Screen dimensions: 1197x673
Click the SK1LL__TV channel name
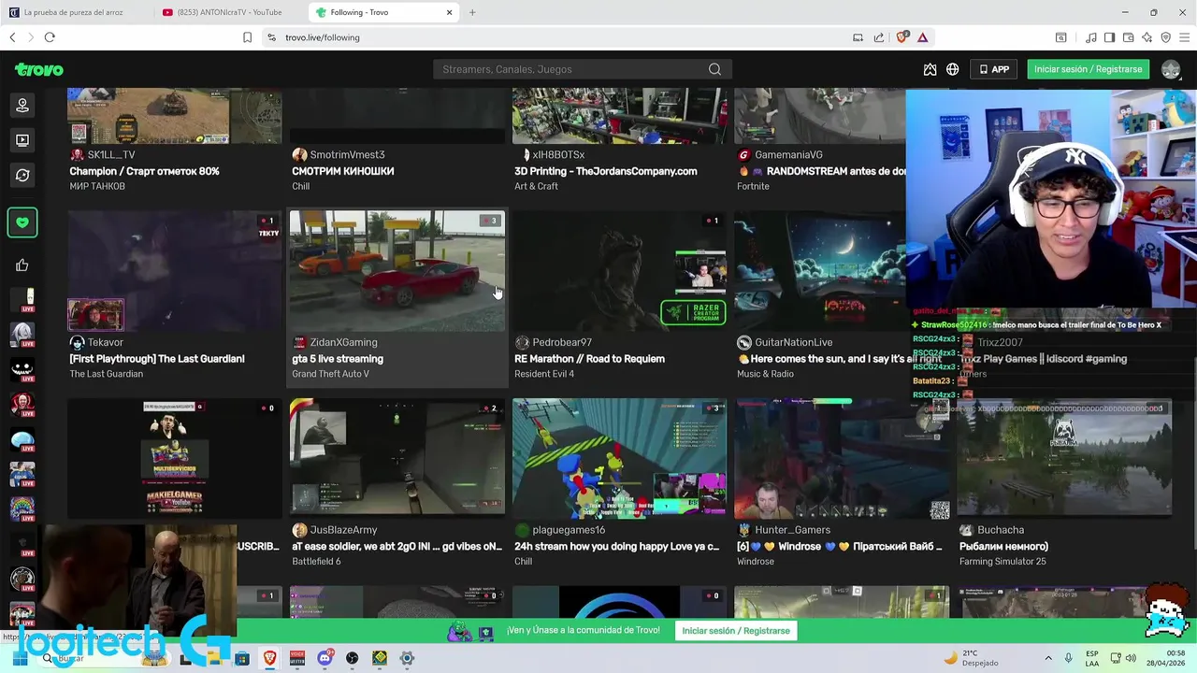[111, 155]
